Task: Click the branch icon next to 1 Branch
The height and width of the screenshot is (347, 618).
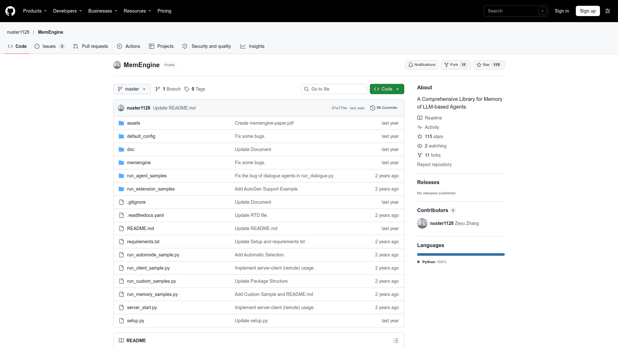Action: [158, 89]
